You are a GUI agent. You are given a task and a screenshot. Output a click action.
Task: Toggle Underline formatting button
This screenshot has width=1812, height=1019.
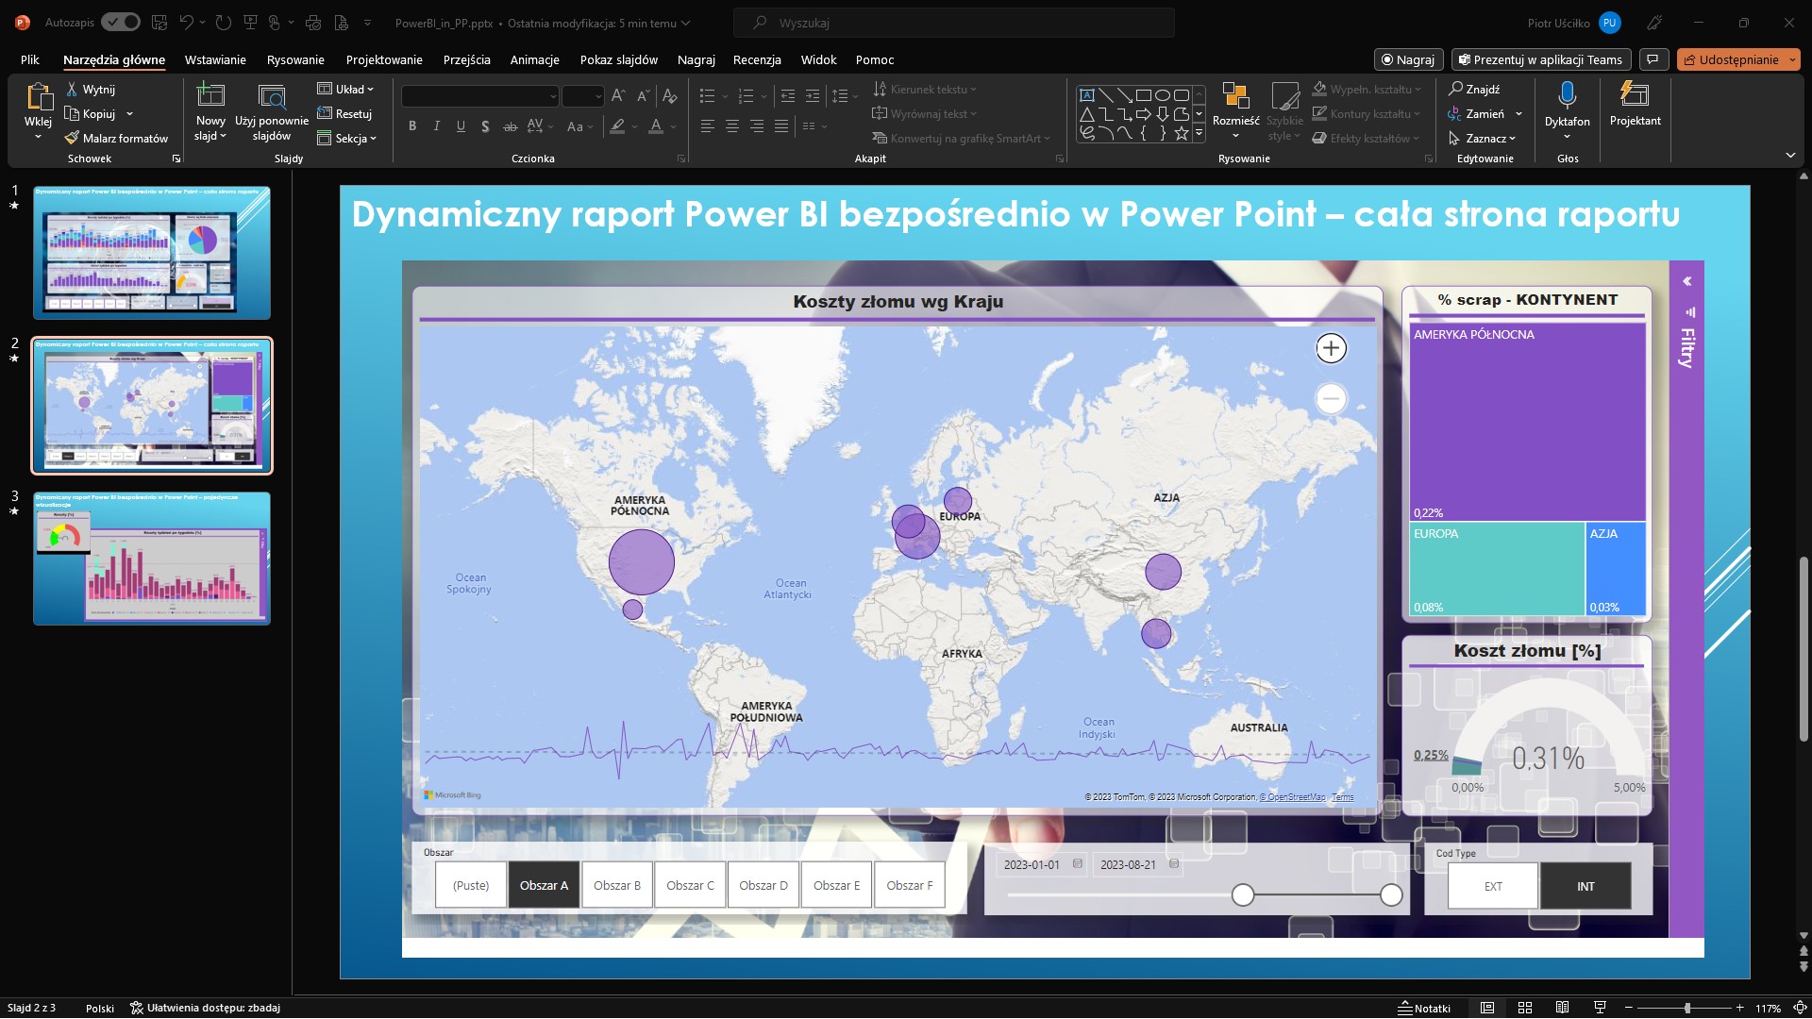pyautogui.click(x=461, y=125)
